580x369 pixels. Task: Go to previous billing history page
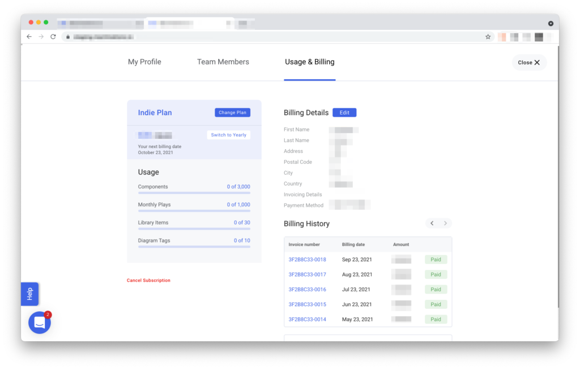432,223
